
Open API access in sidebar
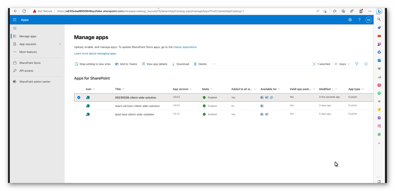click(26, 71)
